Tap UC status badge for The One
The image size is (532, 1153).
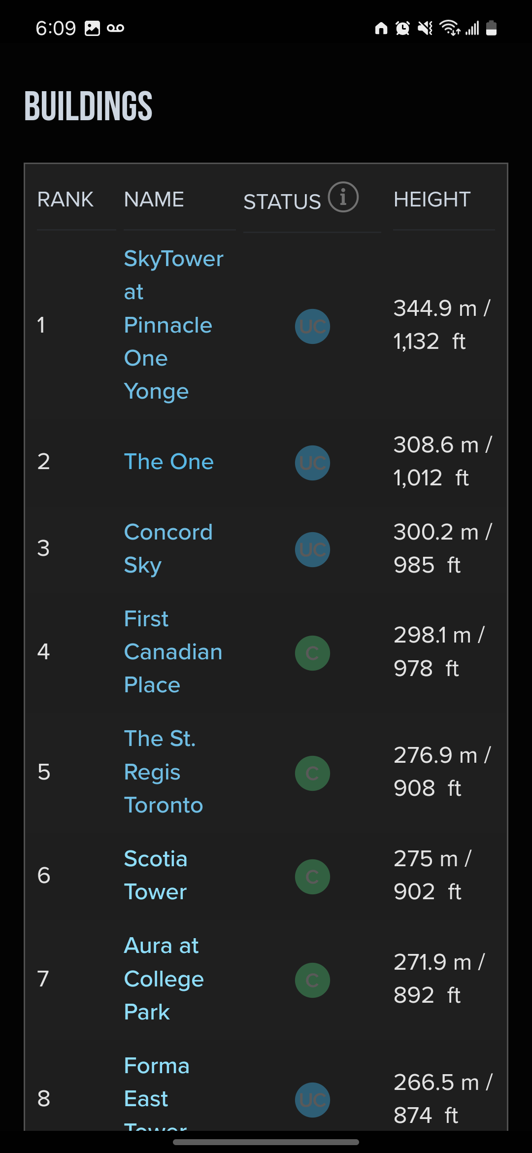point(312,463)
